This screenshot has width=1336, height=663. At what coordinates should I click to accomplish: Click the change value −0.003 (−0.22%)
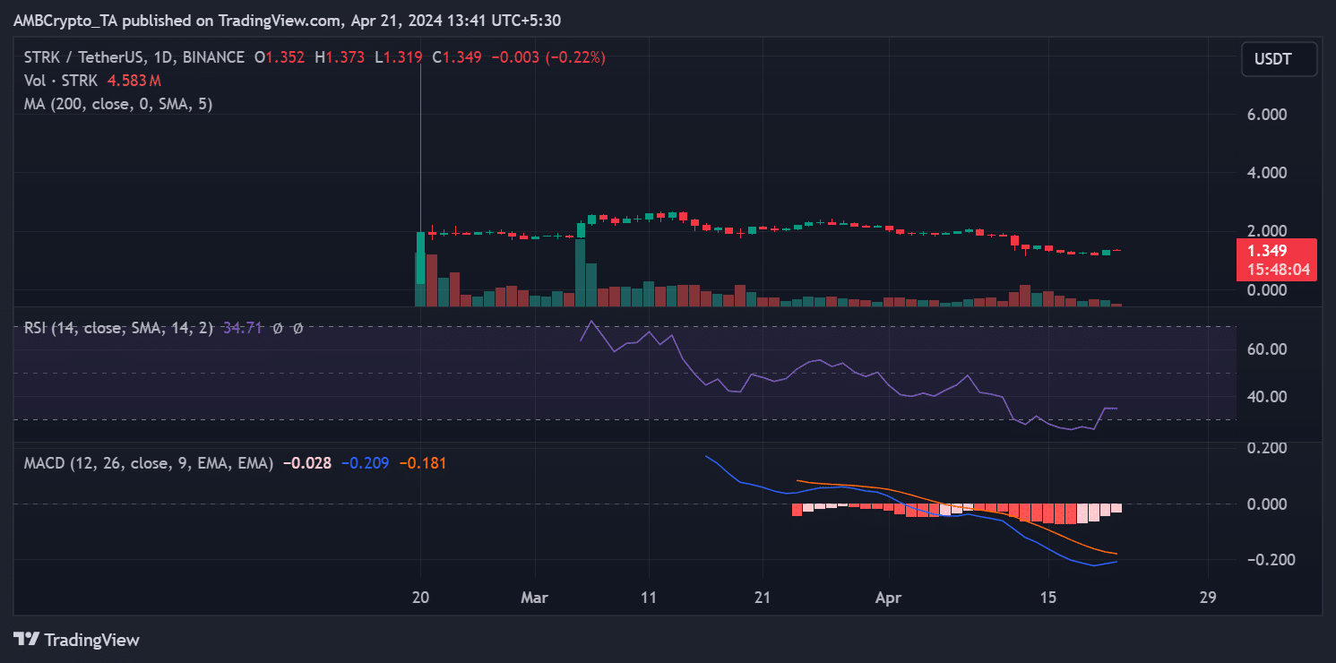(547, 57)
